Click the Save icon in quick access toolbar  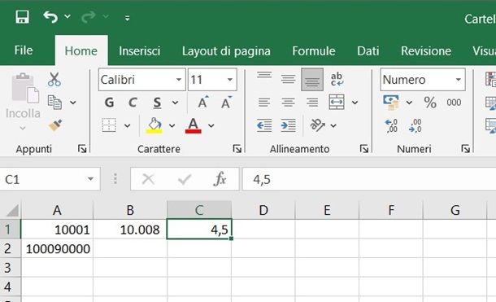(x=22, y=17)
